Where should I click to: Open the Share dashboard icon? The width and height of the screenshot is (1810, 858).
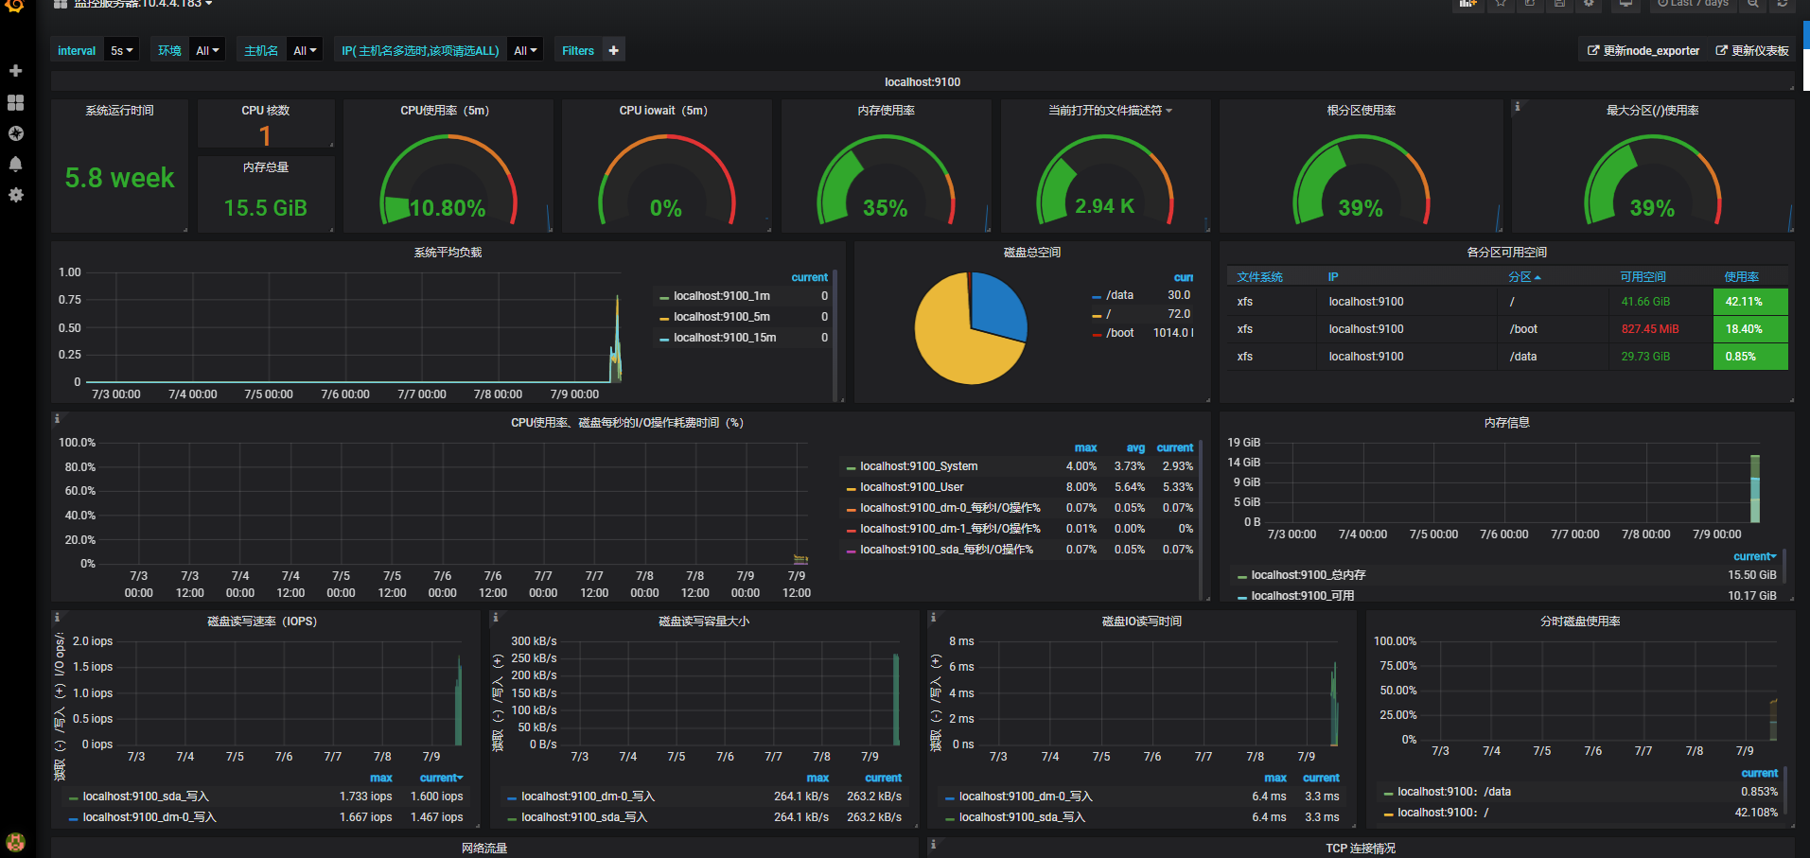point(1530,5)
